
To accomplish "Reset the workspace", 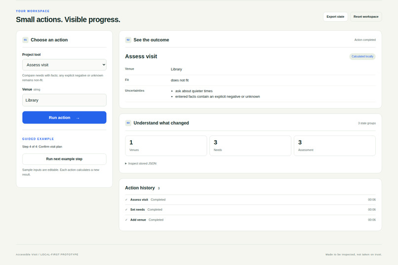I will click(366, 17).
